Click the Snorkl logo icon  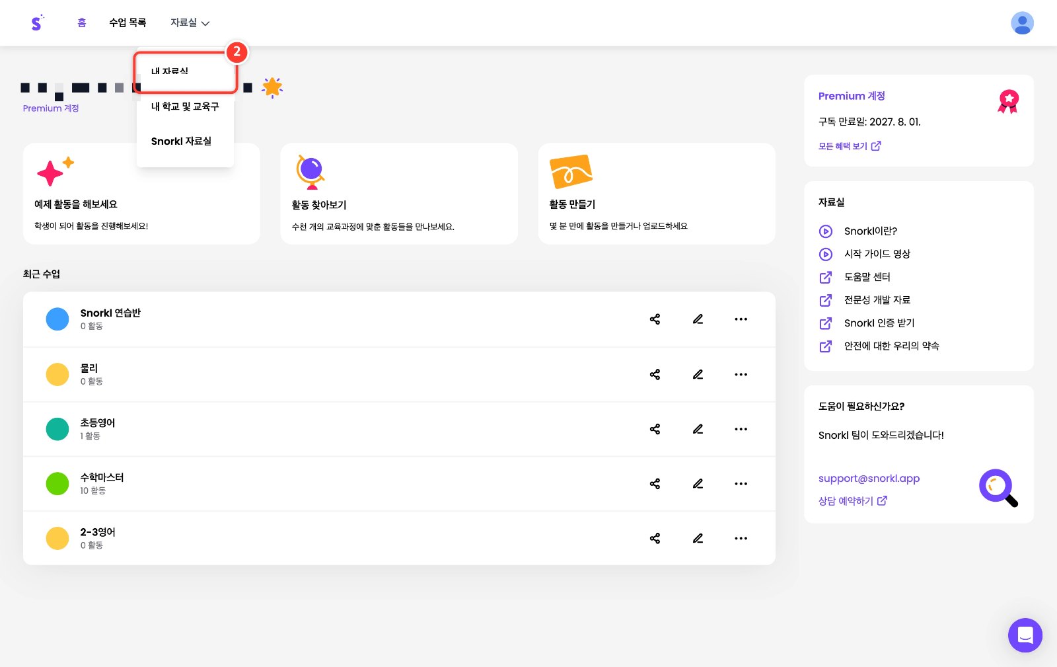pos(38,22)
